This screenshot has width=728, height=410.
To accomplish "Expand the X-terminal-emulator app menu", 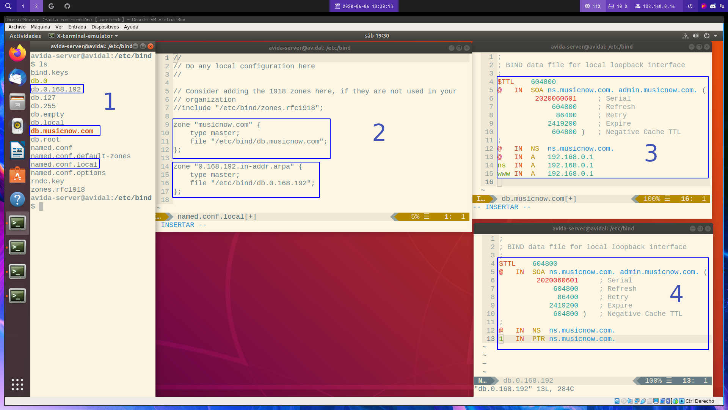I will click(x=84, y=36).
